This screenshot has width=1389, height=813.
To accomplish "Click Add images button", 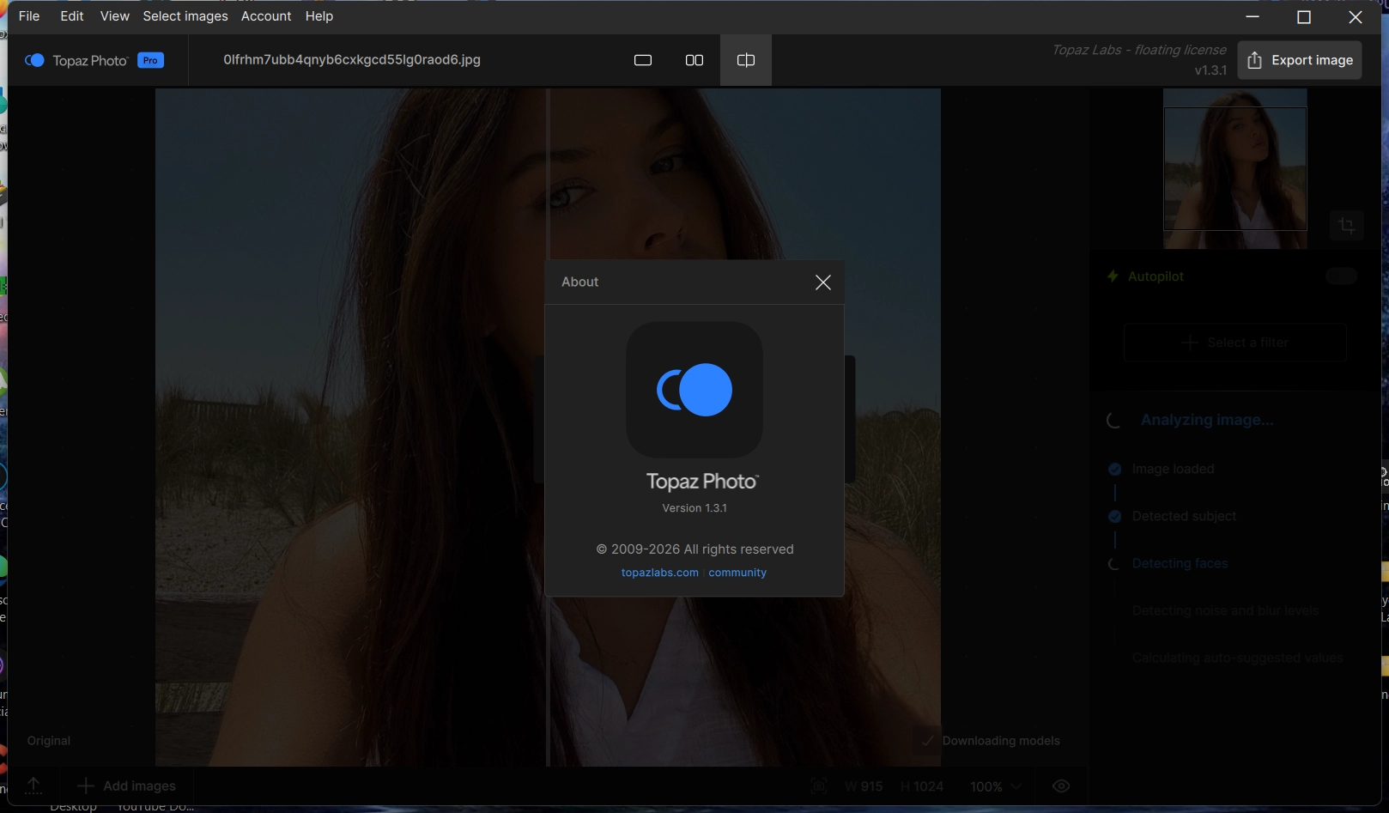I will [x=127, y=786].
